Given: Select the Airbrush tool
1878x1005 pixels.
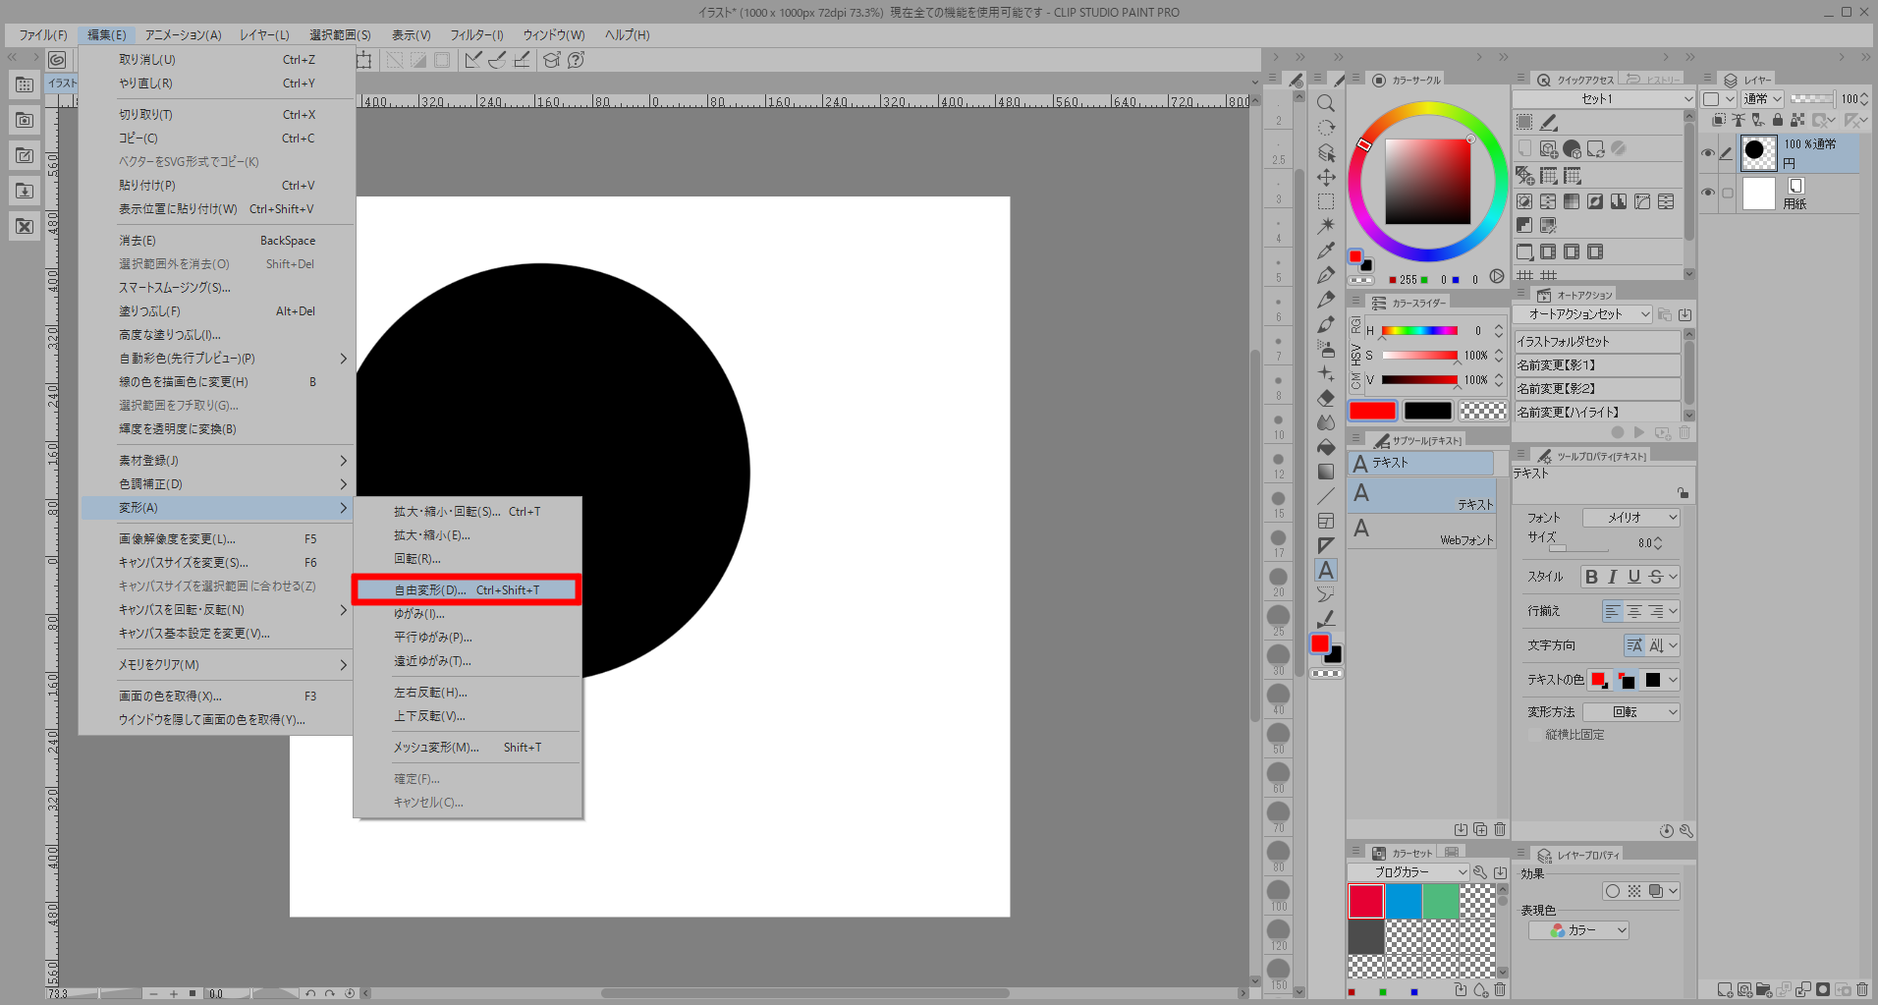Looking at the screenshot, I should (x=1326, y=349).
